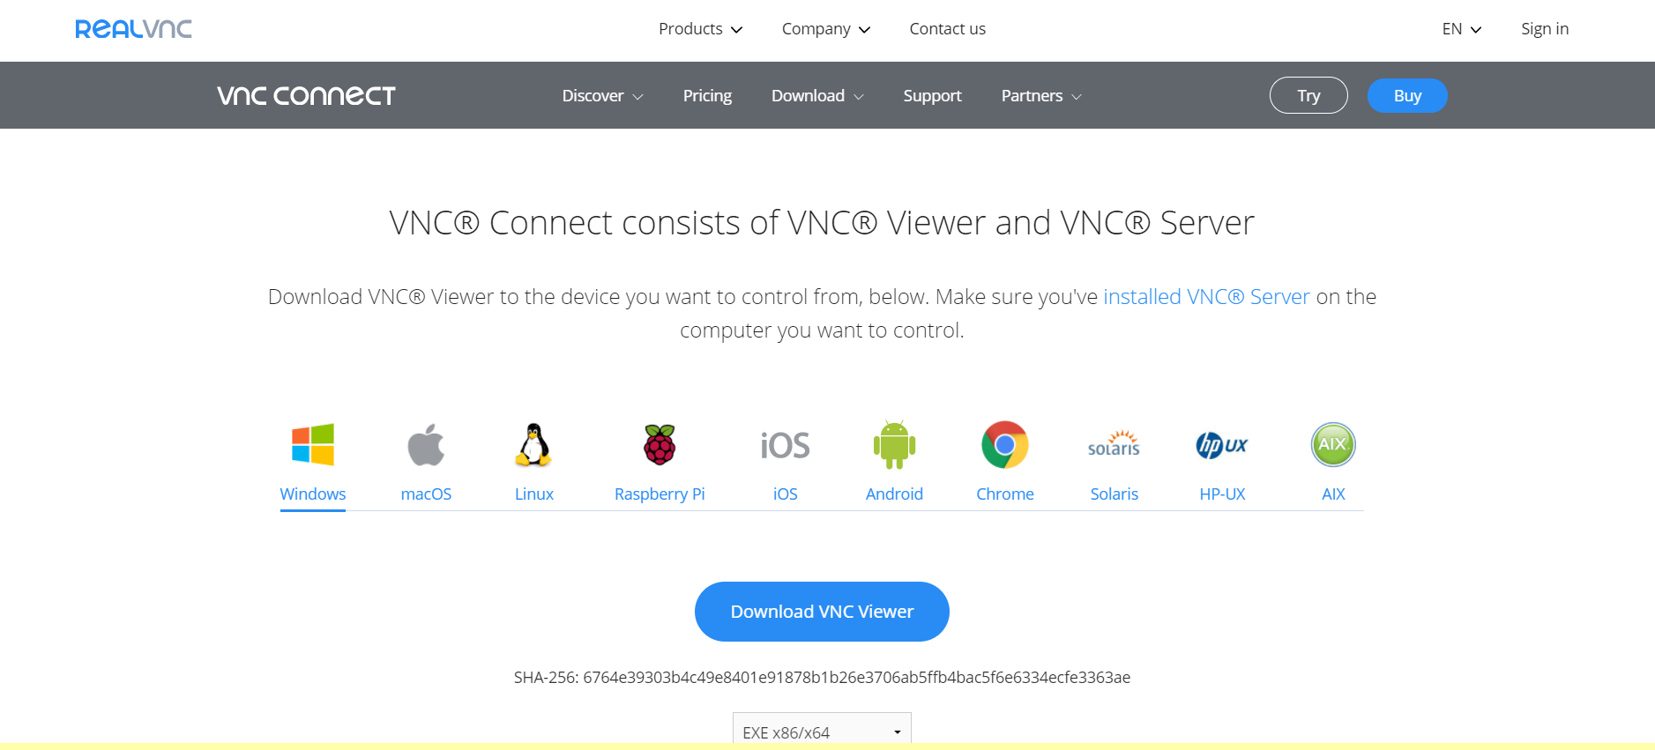Open the EXE x86/x64 format dropdown
The width and height of the screenshot is (1655, 750).
822,731
